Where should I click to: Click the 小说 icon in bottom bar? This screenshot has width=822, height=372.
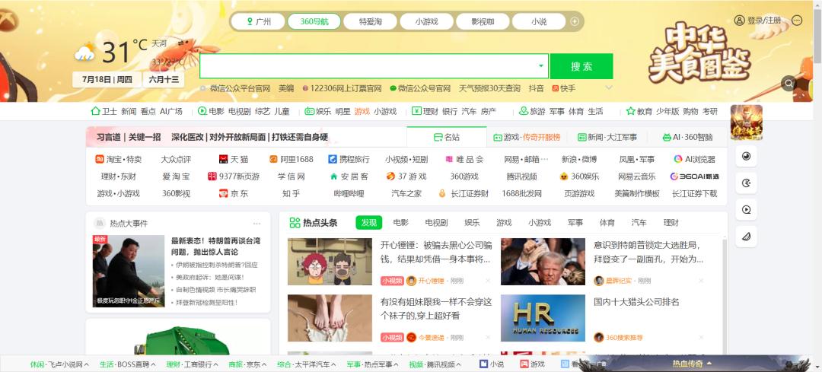point(483,364)
